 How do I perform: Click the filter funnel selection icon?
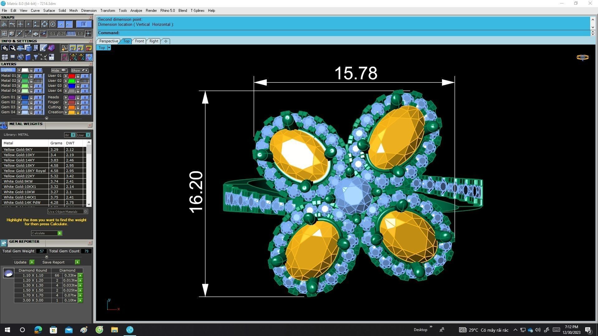click(x=36, y=57)
